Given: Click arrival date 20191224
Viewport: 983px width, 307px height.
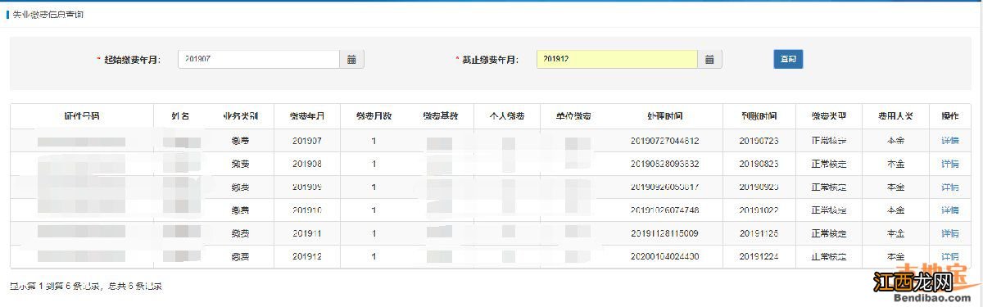Looking at the screenshot, I should click(759, 256).
